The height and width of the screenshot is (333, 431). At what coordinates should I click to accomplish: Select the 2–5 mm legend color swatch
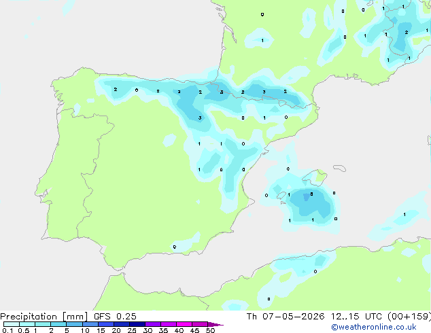pyautogui.click(x=58, y=324)
